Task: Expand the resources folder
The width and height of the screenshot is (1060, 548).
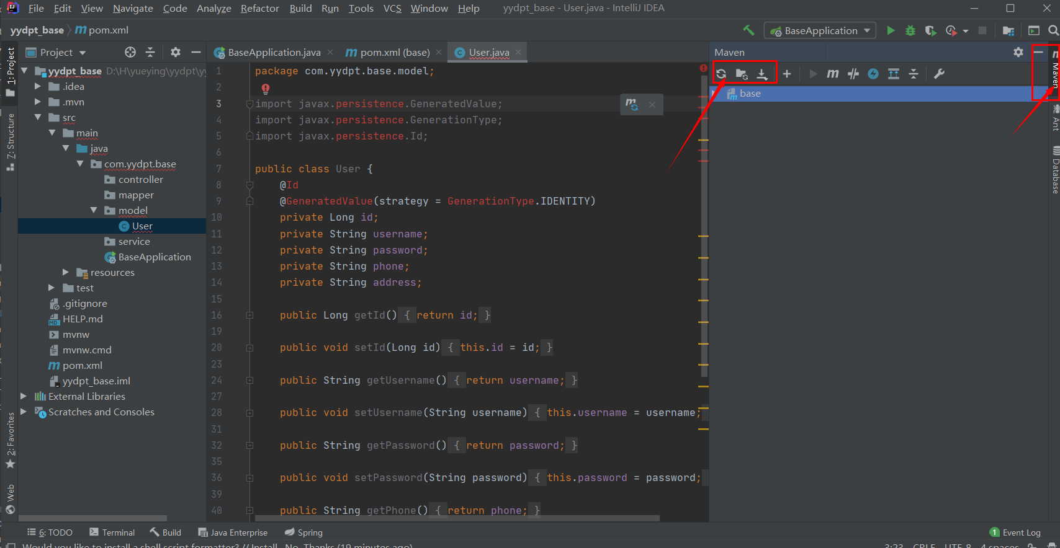Action: click(x=66, y=272)
